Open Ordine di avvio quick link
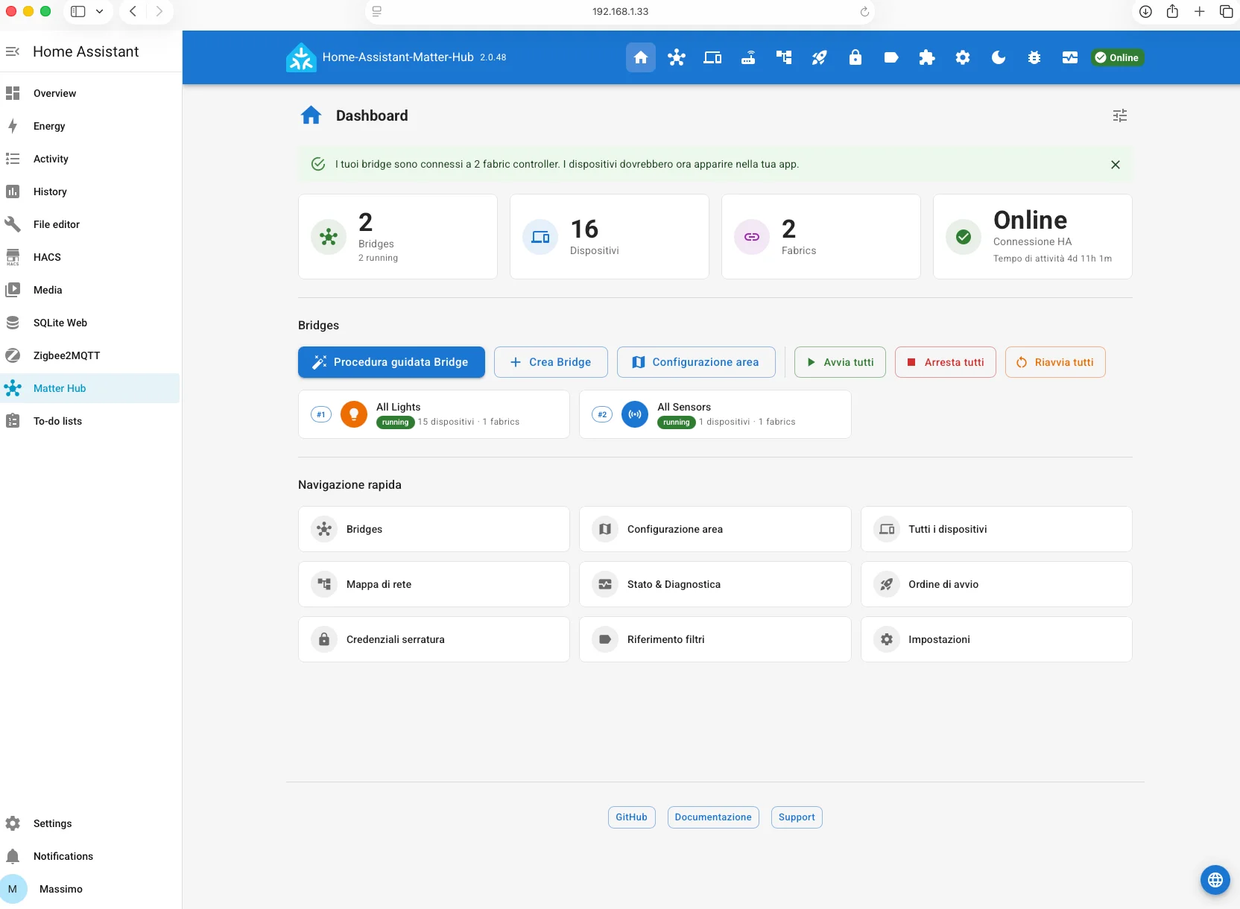Screen dimensions: 1240x909 (996, 584)
